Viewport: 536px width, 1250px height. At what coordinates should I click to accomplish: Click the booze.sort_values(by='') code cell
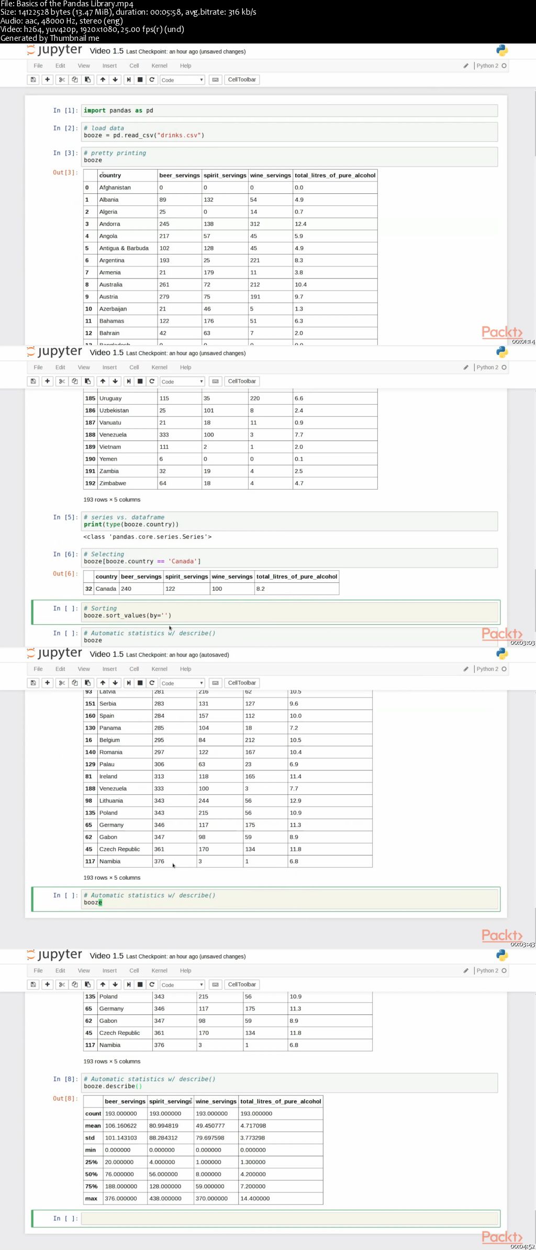click(289, 612)
